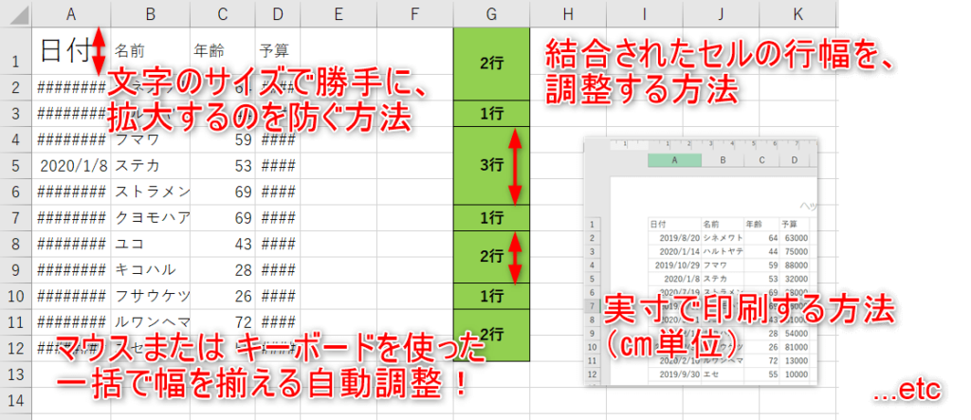Click the topmost green 2行 merged cell
The height and width of the screenshot is (420, 971).
[x=491, y=62]
